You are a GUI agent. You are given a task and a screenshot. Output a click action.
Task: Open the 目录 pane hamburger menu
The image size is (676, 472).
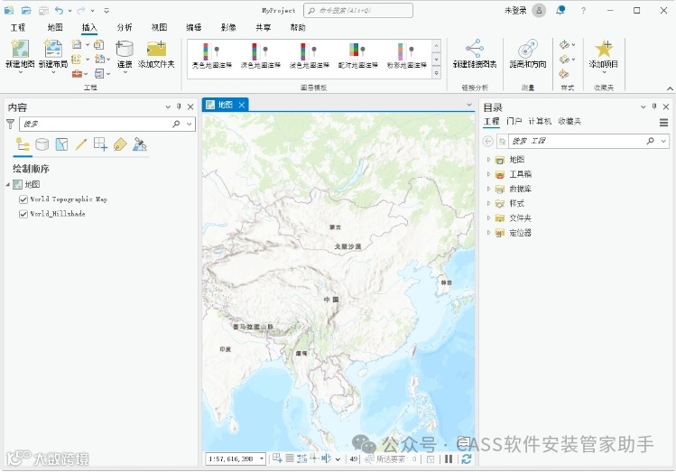click(x=664, y=123)
